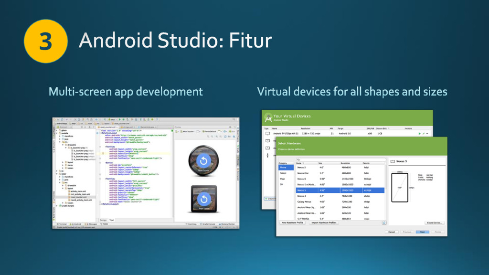Open the Wear Square device dropdown in Preview
The width and height of the screenshot is (489, 275).
click(187, 132)
